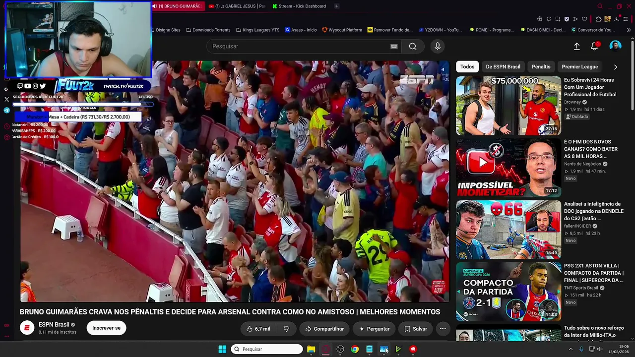Show hidden bookmarks with the double chevron
The height and width of the screenshot is (357, 635).
629,30
